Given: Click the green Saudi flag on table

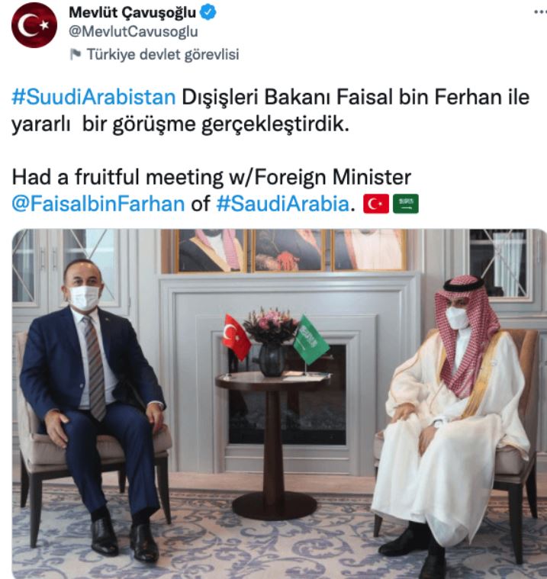Looking at the screenshot, I should tap(311, 339).
